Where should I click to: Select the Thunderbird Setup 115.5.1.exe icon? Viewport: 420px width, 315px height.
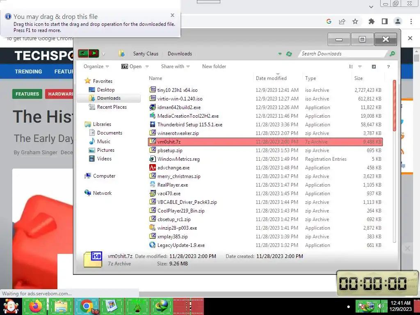tap(153, 124)
